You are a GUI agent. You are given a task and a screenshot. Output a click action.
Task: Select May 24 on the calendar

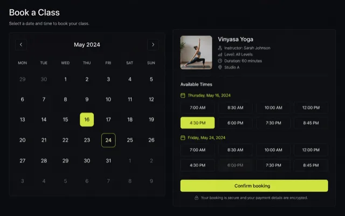pos(108,140)
